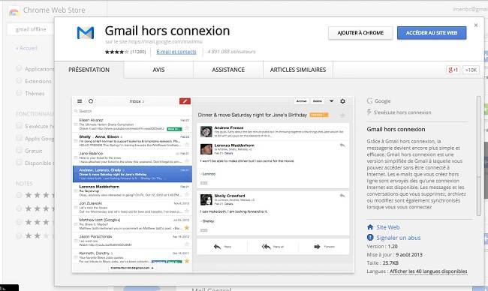Click Afficher les 40 langues disponibles link
Screen dimensions: 488x291
[x=428, y=271]
